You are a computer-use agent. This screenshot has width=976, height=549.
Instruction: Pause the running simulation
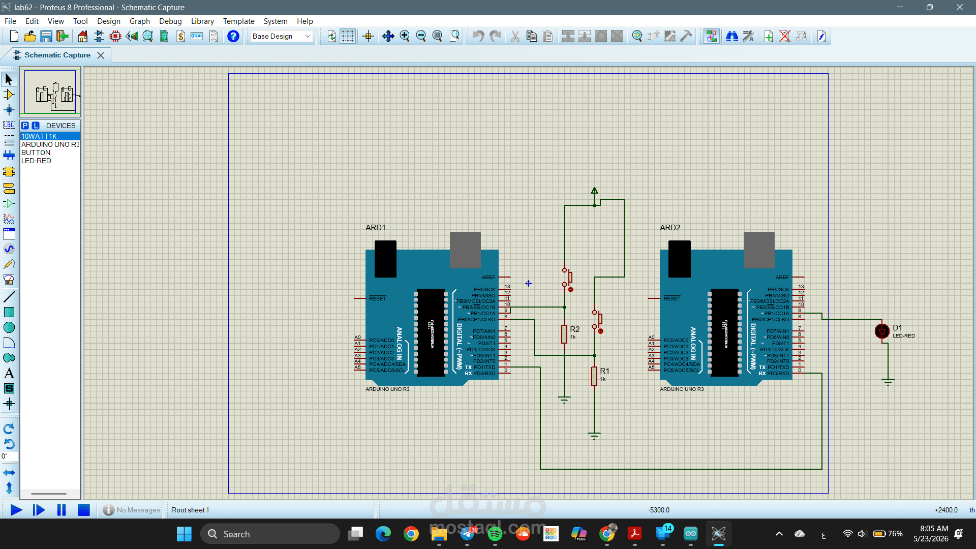click(62, 510)
